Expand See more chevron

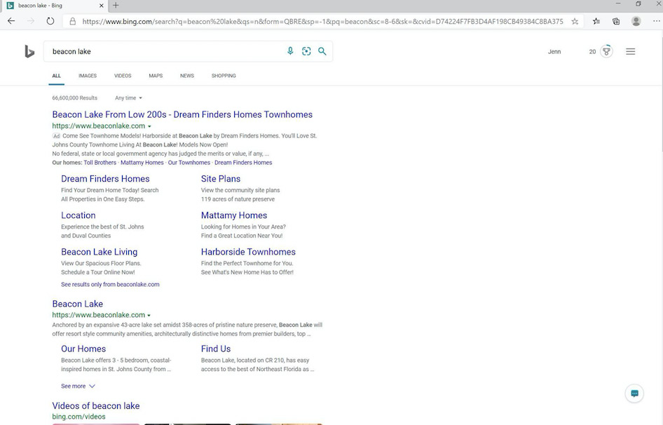coord(93,386)
